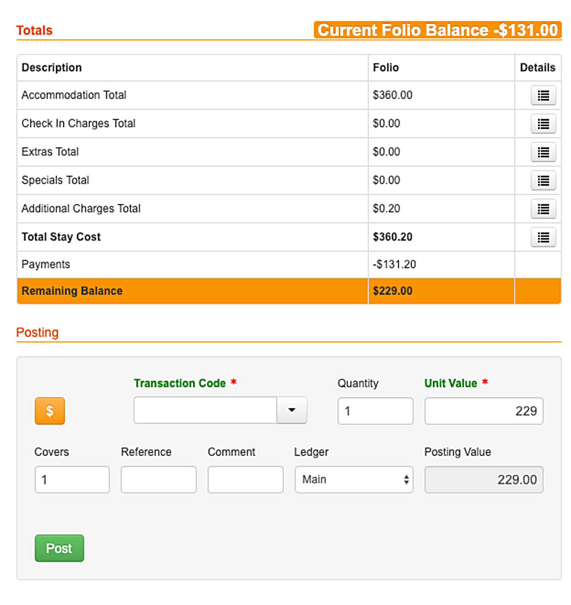The height and width of the screenshot is (605, 571).
Task: Open details list for Accommodation Total
Action: click(543, 95)
